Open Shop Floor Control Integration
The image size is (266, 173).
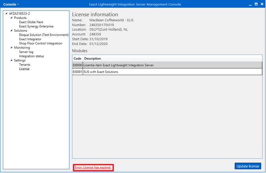(x=41, y=43)
